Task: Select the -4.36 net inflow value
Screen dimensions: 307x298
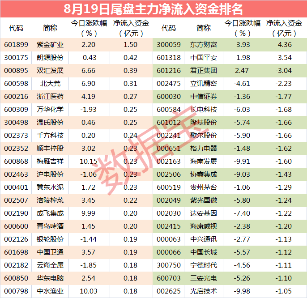Action: pos(284,45)
